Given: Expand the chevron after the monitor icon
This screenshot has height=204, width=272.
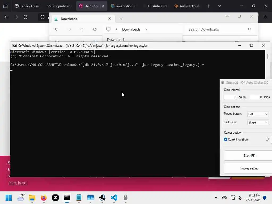Looking at the screenshot, I should 116,29.
